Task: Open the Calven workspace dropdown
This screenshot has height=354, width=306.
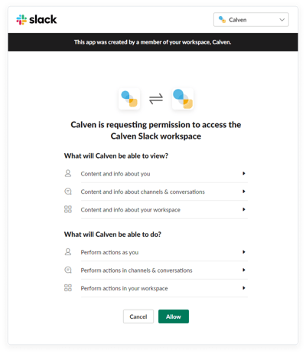Action: click(x=251, y=20)
